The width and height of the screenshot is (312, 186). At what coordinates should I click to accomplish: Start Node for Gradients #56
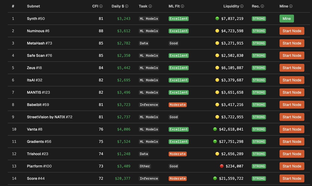(x=292, y=142)
